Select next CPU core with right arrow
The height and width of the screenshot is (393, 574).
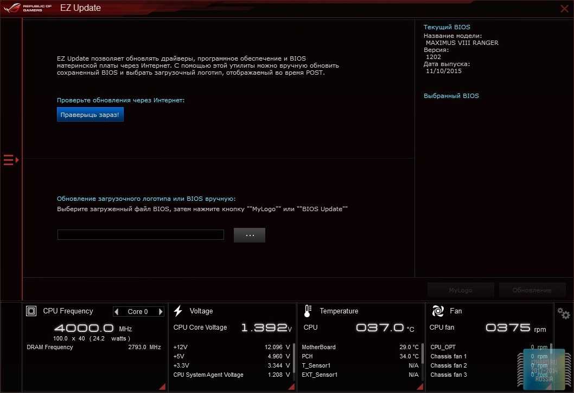[161, 312]
